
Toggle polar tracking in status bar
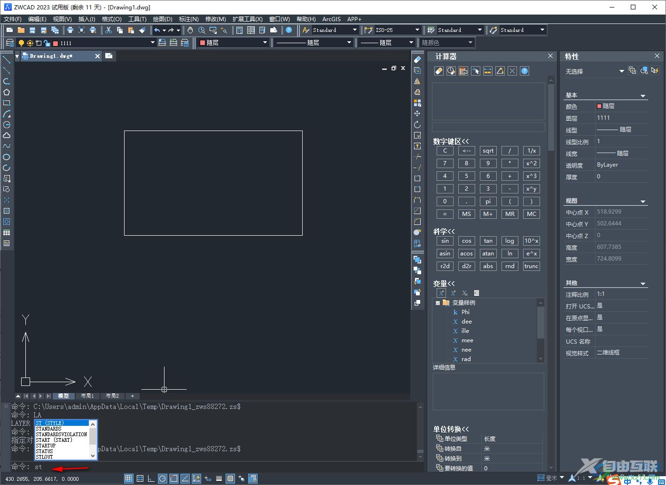pyautogui.click(x=163, y=478)
